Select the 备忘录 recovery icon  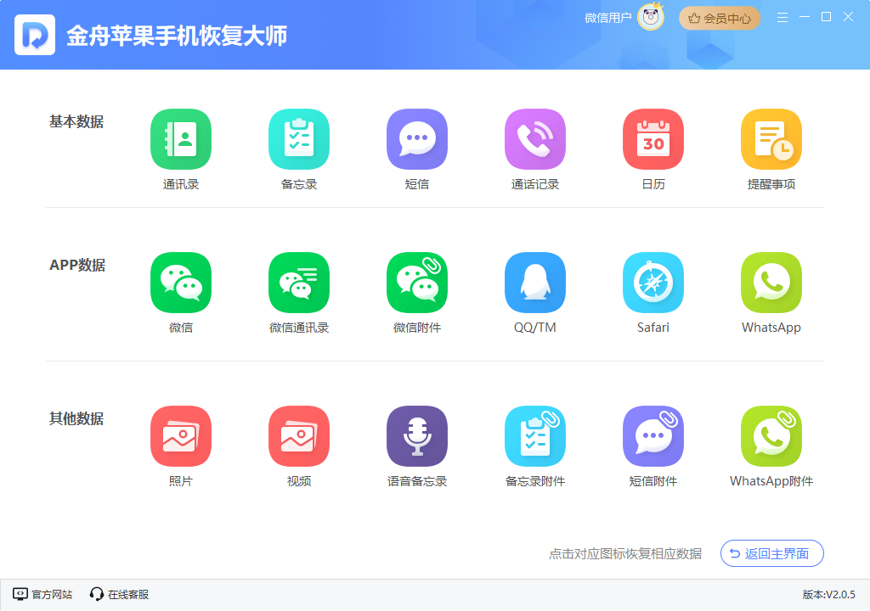click(299, 138)
